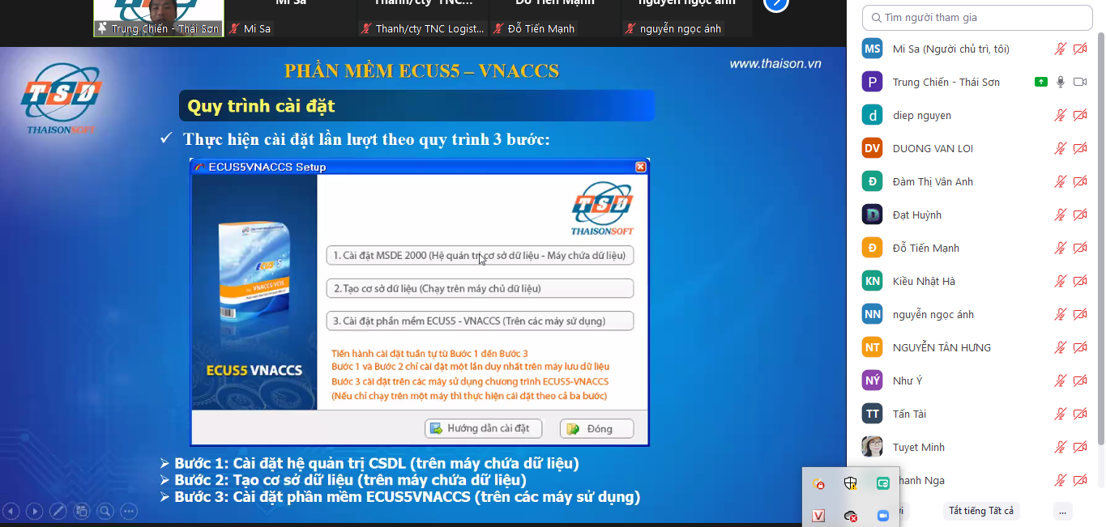
Task: Select 'Mi Sa (Người chủ trì, tôi)' in the list
Action: (951, 49)
